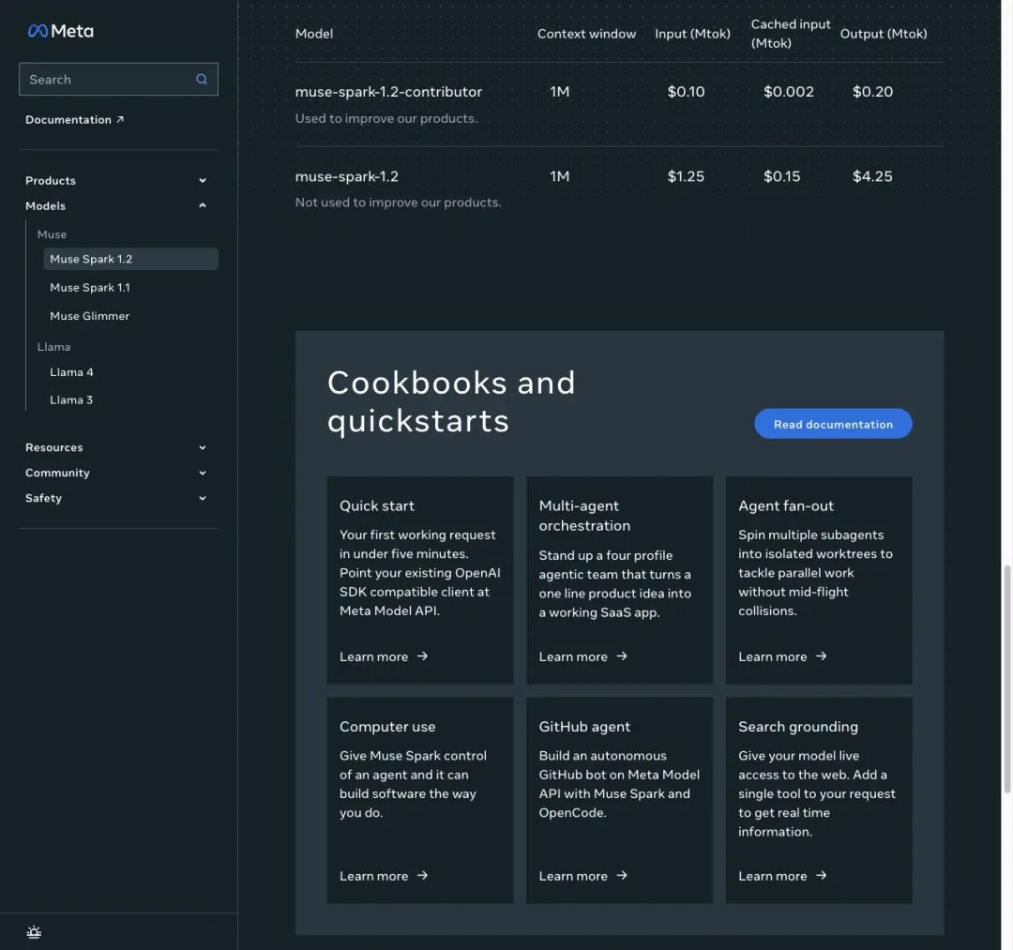Open the Resources menu label
The height and width of the screenshot is (950, 1013).
pos(54,447)
